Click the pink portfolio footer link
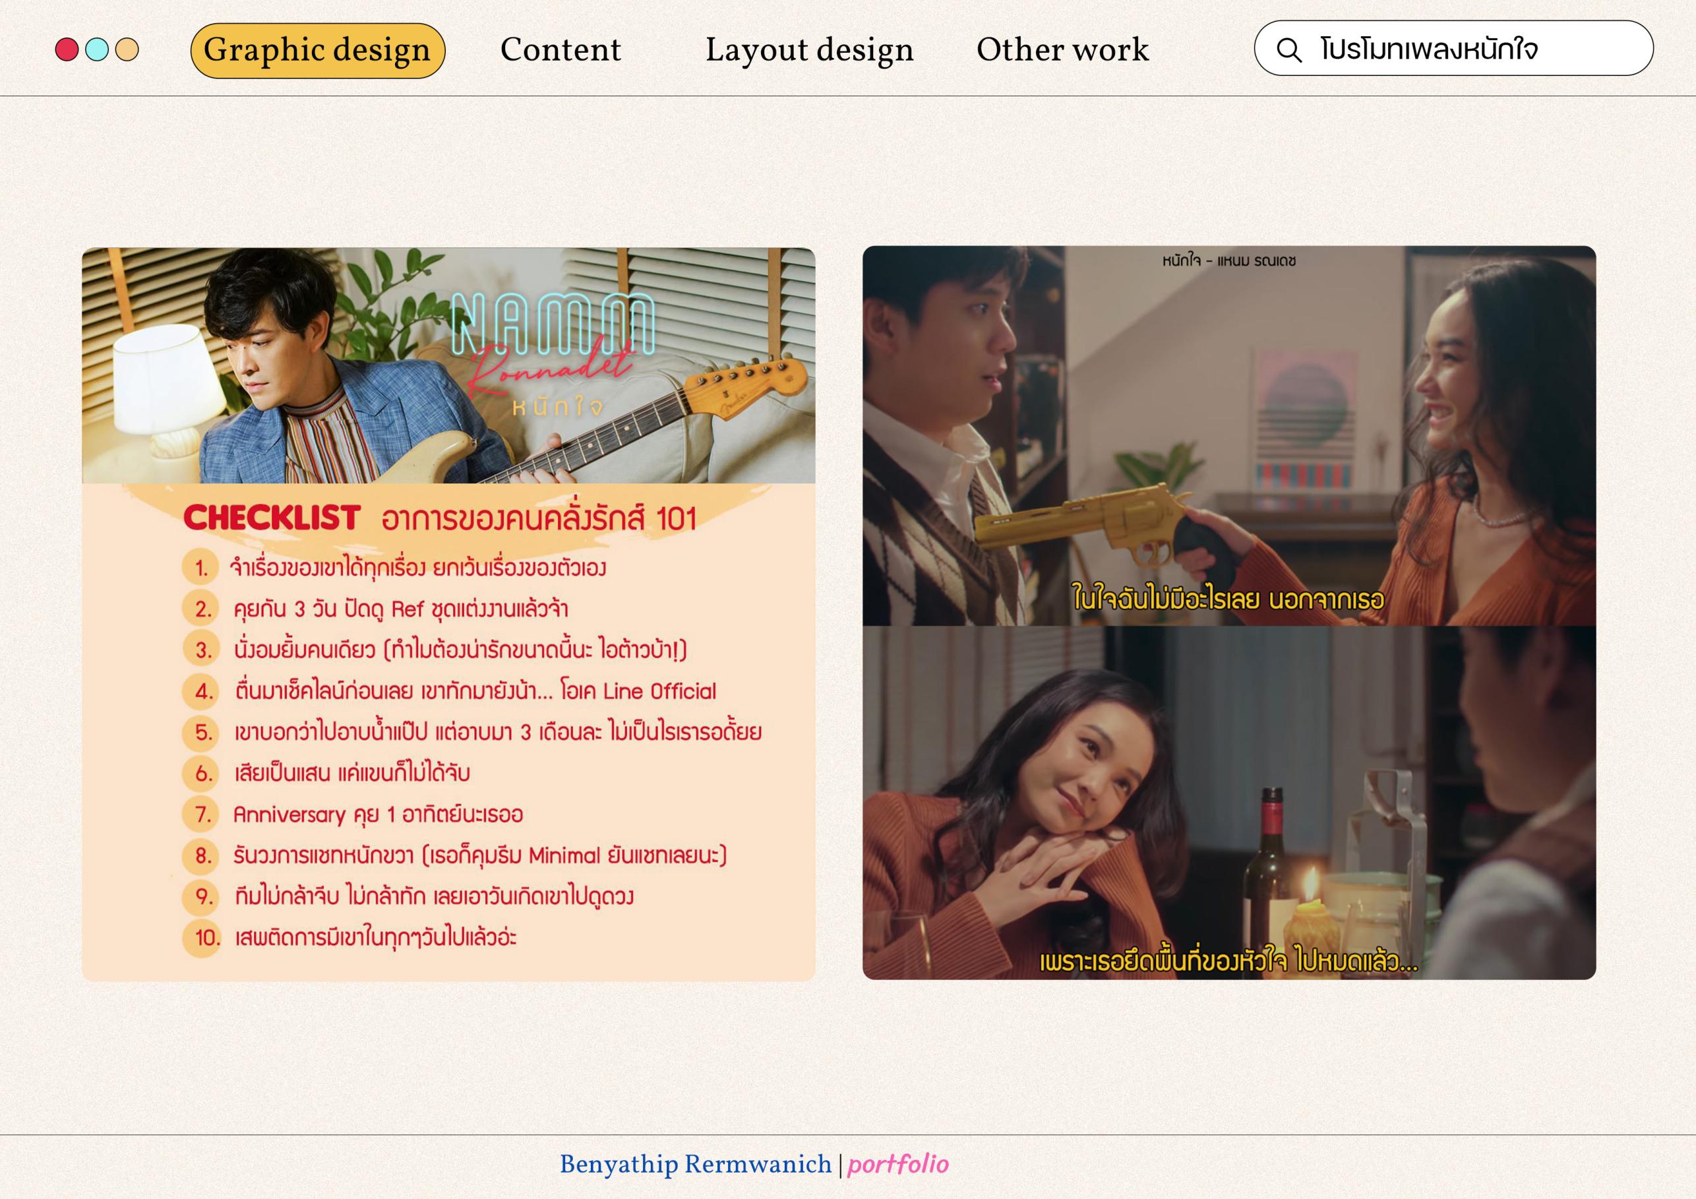This screenshot has height=1199, width=1696. coord(897,1164)
